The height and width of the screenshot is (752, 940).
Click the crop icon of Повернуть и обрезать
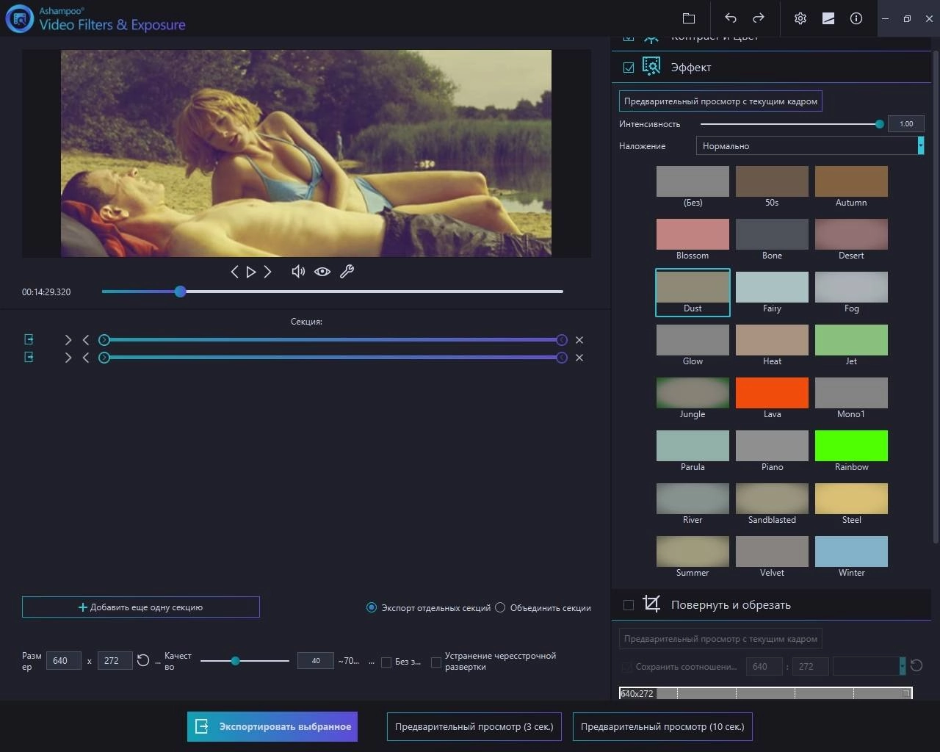[651, 604]
